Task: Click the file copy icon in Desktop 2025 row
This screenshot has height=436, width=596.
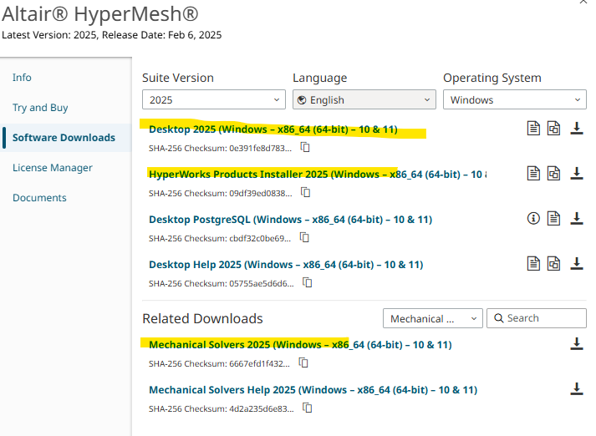Action: [x=553, y=129]
